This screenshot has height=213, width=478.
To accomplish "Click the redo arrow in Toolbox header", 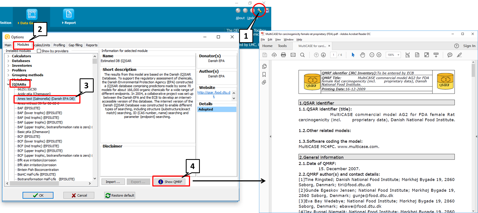I will pyautogui.click(x=245, y=10).
